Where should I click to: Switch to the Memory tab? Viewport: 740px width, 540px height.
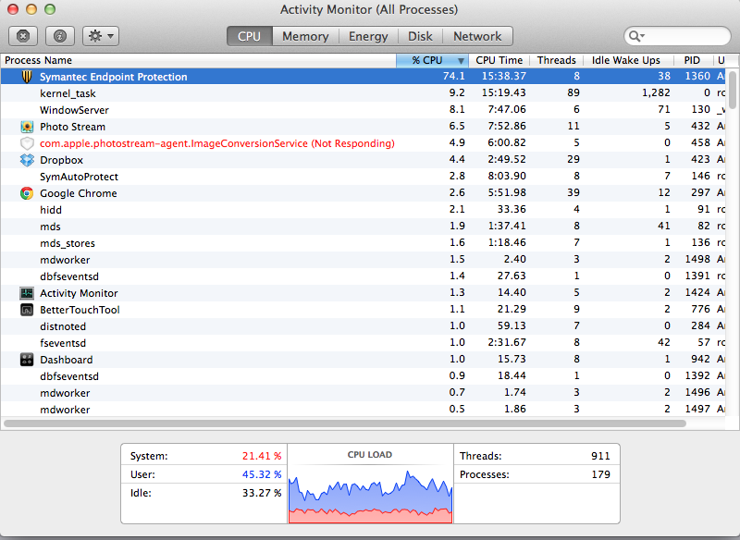[305, 36]
